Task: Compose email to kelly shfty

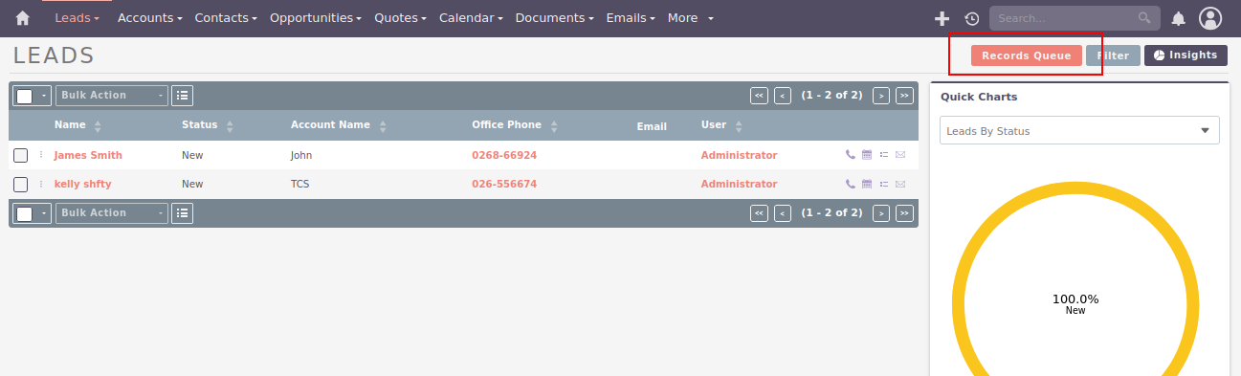Action: [900, 184]
